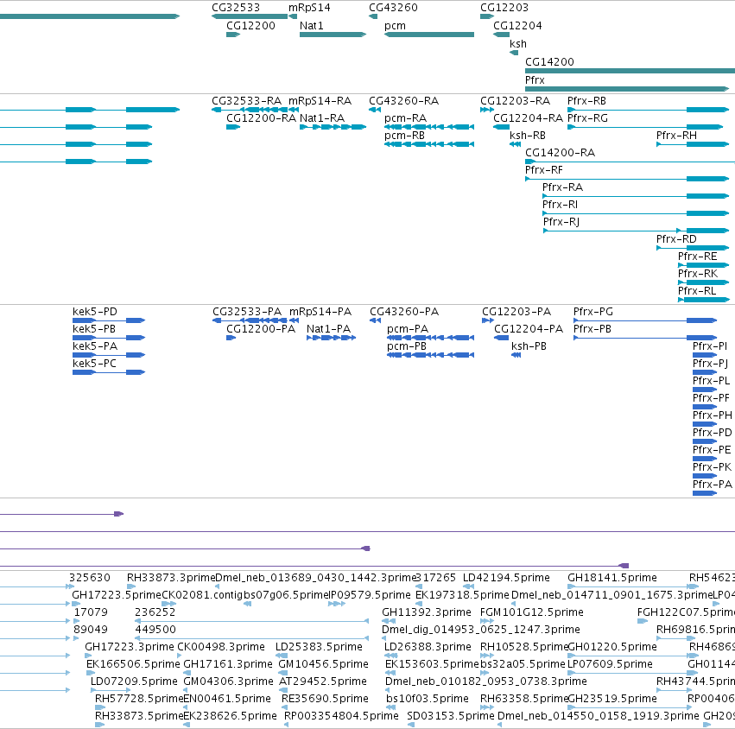
Task: Select the ksh-PB protein label
Action: pyautogui.click(x=529, y=346)
